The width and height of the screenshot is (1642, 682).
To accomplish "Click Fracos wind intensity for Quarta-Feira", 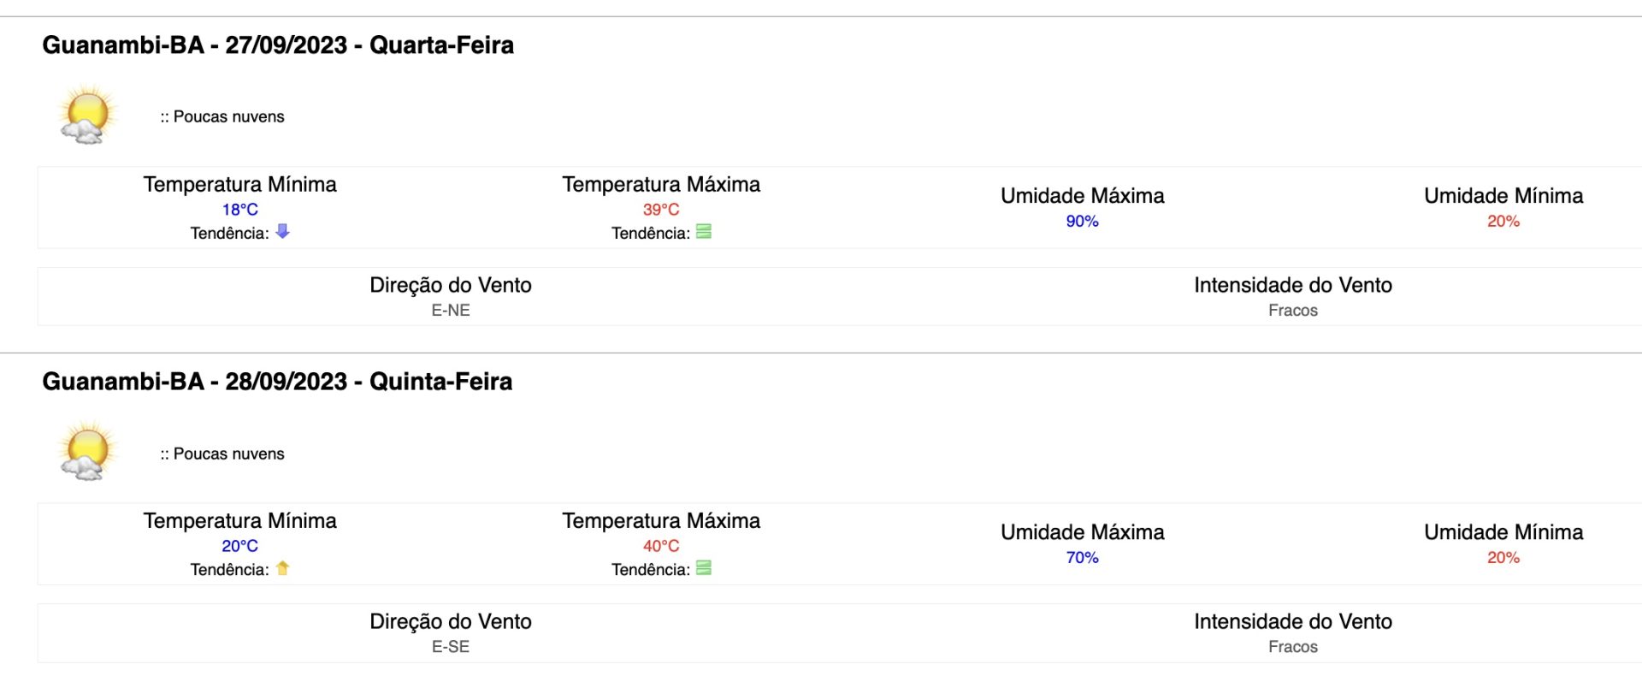I will coord(1293,310).
